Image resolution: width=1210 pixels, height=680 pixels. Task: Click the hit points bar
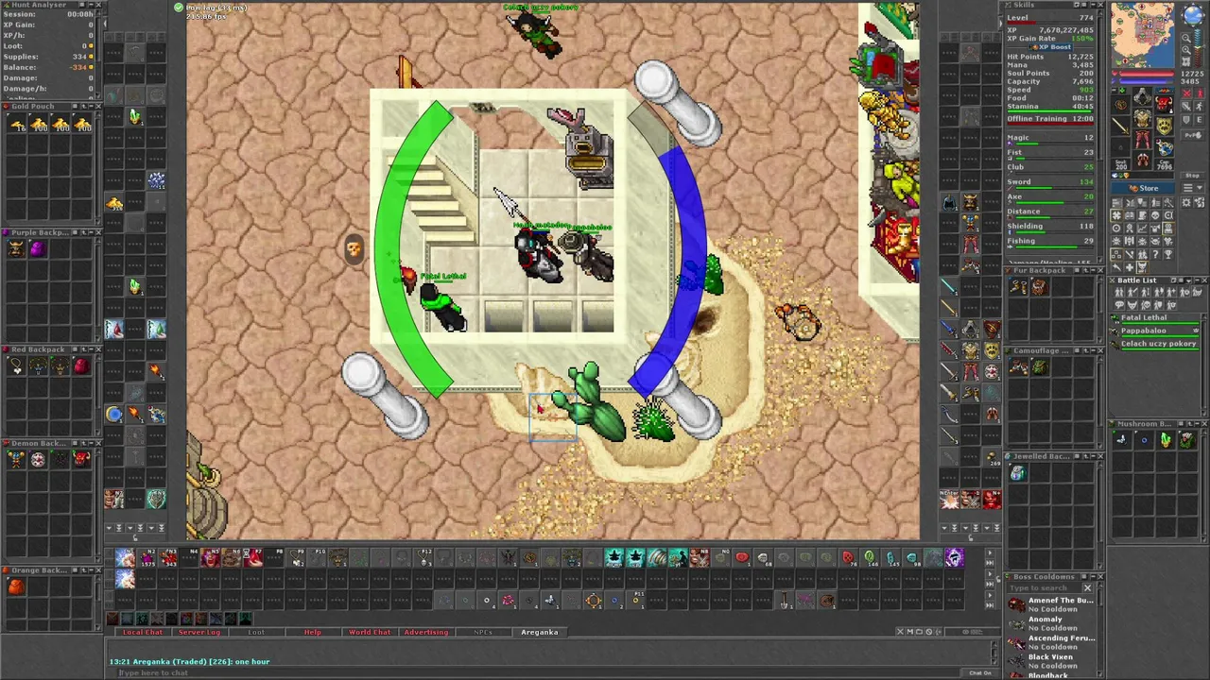pyautogui.click(x=1146, y=74)
